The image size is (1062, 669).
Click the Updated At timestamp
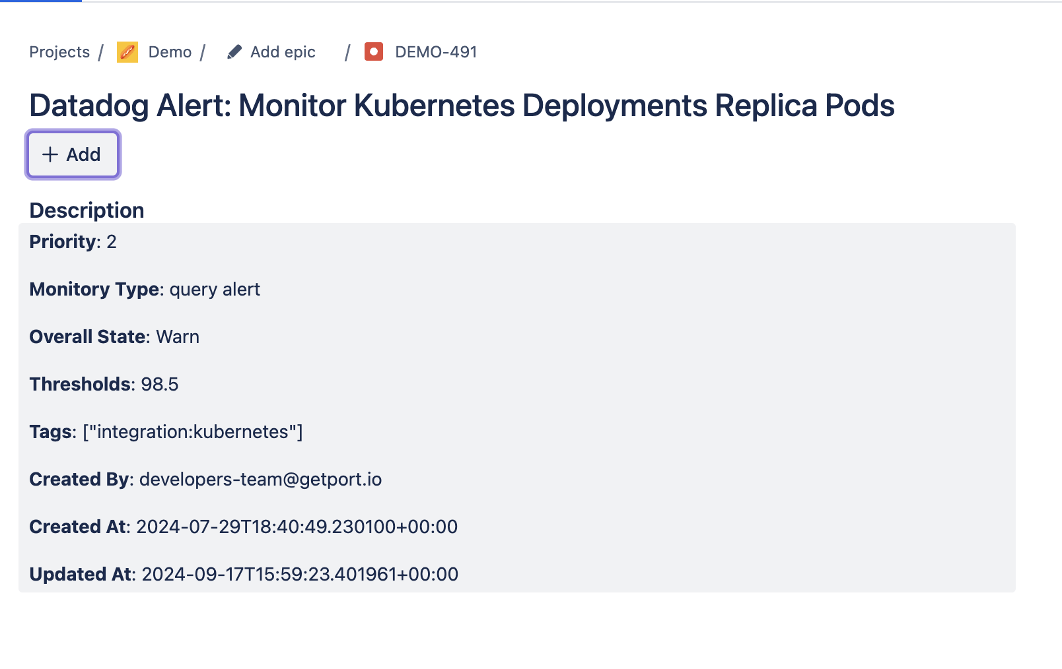[x=300, y=575]
